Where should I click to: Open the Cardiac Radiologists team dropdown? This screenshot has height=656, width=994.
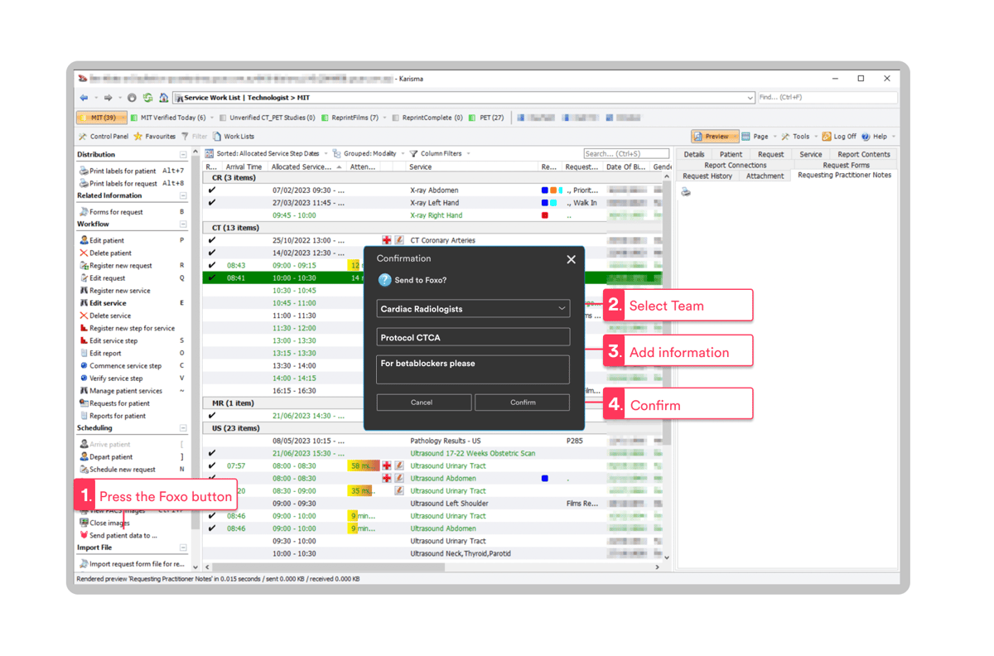coord(472,308)
